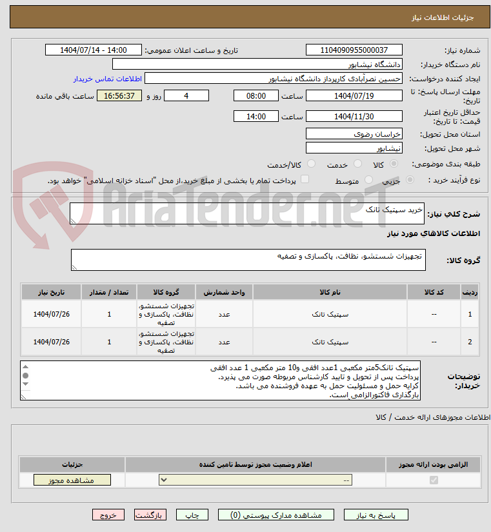This screenshot has width=491, height=532.
Task: Click the گروه کالا column header
Action: click(x=166, y=292)
